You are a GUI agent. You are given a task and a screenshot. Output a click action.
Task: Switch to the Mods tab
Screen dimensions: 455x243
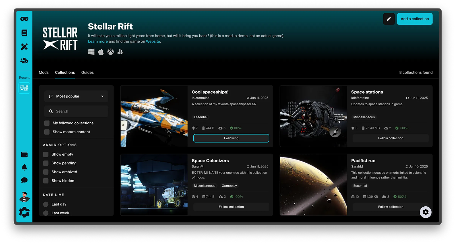coord(44,73)
